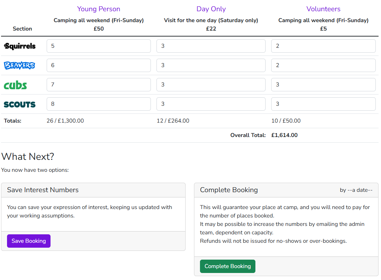The image size is (381, 280).
Task: Select the Cubs Volunteers count field
Action: (323, 85)
